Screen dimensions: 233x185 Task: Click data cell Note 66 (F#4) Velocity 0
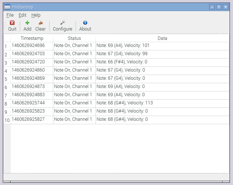click(162, 63)
